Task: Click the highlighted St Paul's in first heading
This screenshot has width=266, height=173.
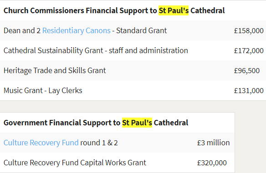Action: 174,10
